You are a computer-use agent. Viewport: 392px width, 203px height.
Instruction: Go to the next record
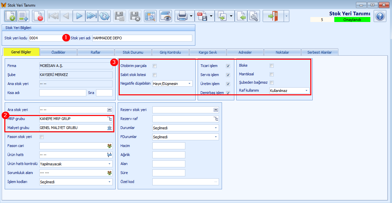(79, 16)
